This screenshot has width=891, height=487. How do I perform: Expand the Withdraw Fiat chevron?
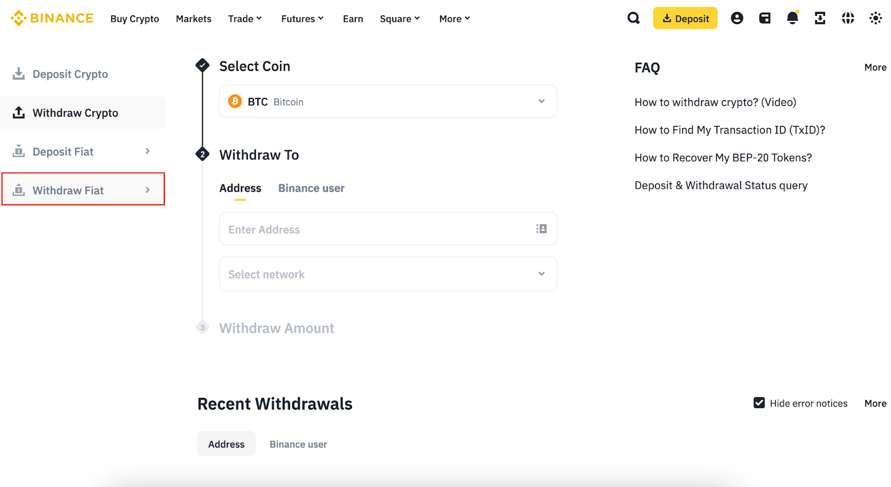click(148, 190)
